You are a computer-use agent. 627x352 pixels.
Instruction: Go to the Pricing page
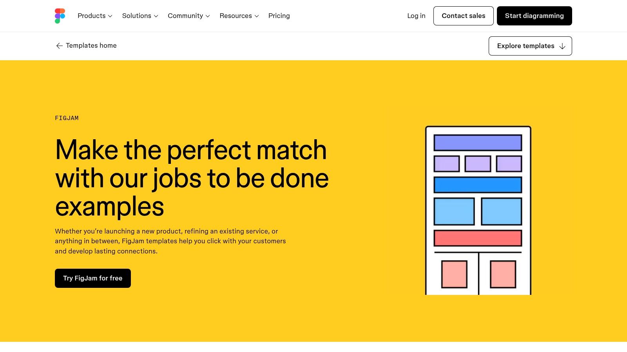coord(279,16)
